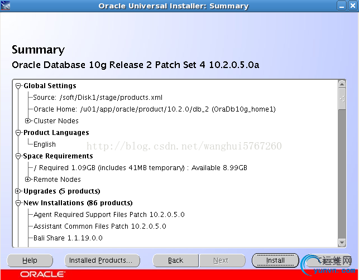The height and width of the screenshot is (280, 359).
Task: Select the Source: /soft/Disk1/stage/products.xml row
Action: point(98,98)
